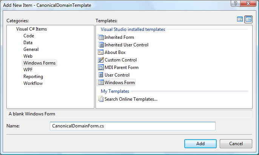Screen dimensions: 259x155
Task: Open the Code category
Action: point(29,36)
